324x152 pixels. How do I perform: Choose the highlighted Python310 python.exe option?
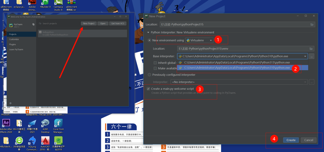(243, 68)
